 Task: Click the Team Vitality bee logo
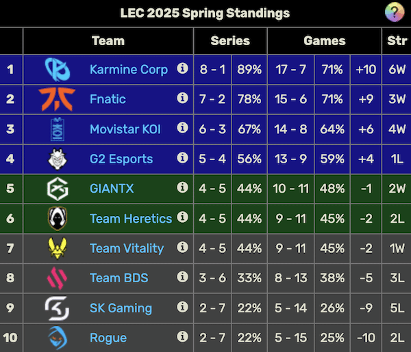point(56,248)
